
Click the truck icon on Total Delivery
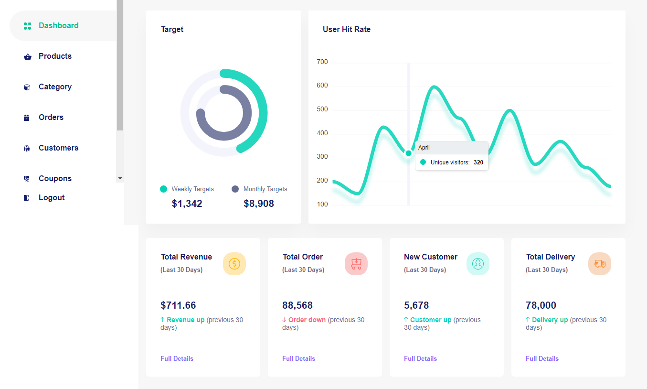pos(600,264)
